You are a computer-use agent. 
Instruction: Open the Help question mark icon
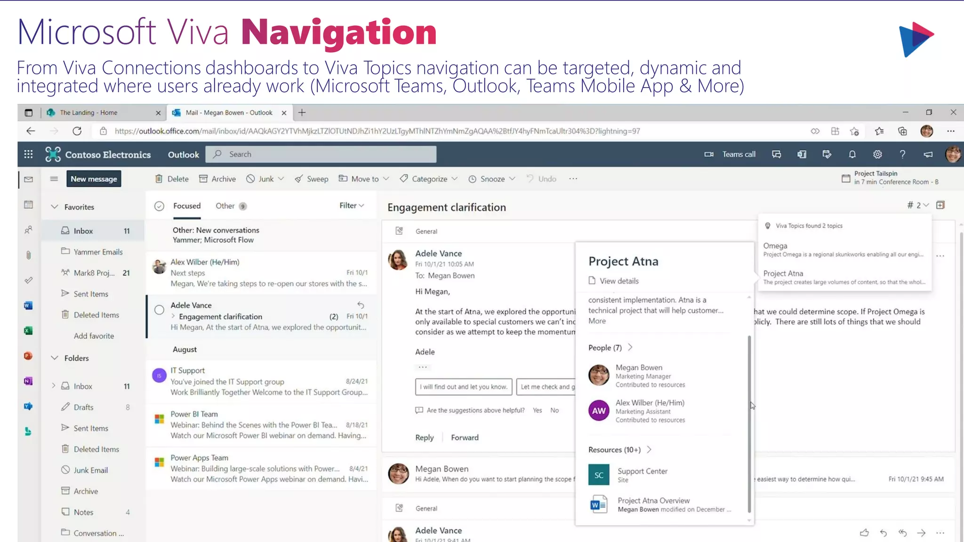pyautogui.click(x=902, y=154)
